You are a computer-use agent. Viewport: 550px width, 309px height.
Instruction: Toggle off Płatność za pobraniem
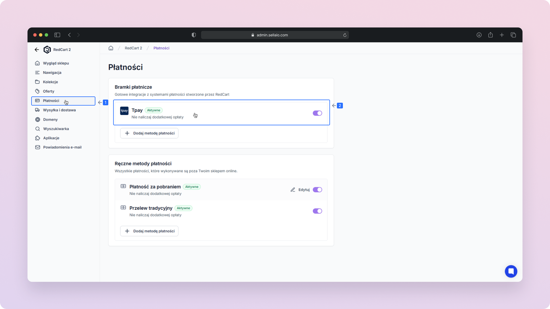coord(317,190)
